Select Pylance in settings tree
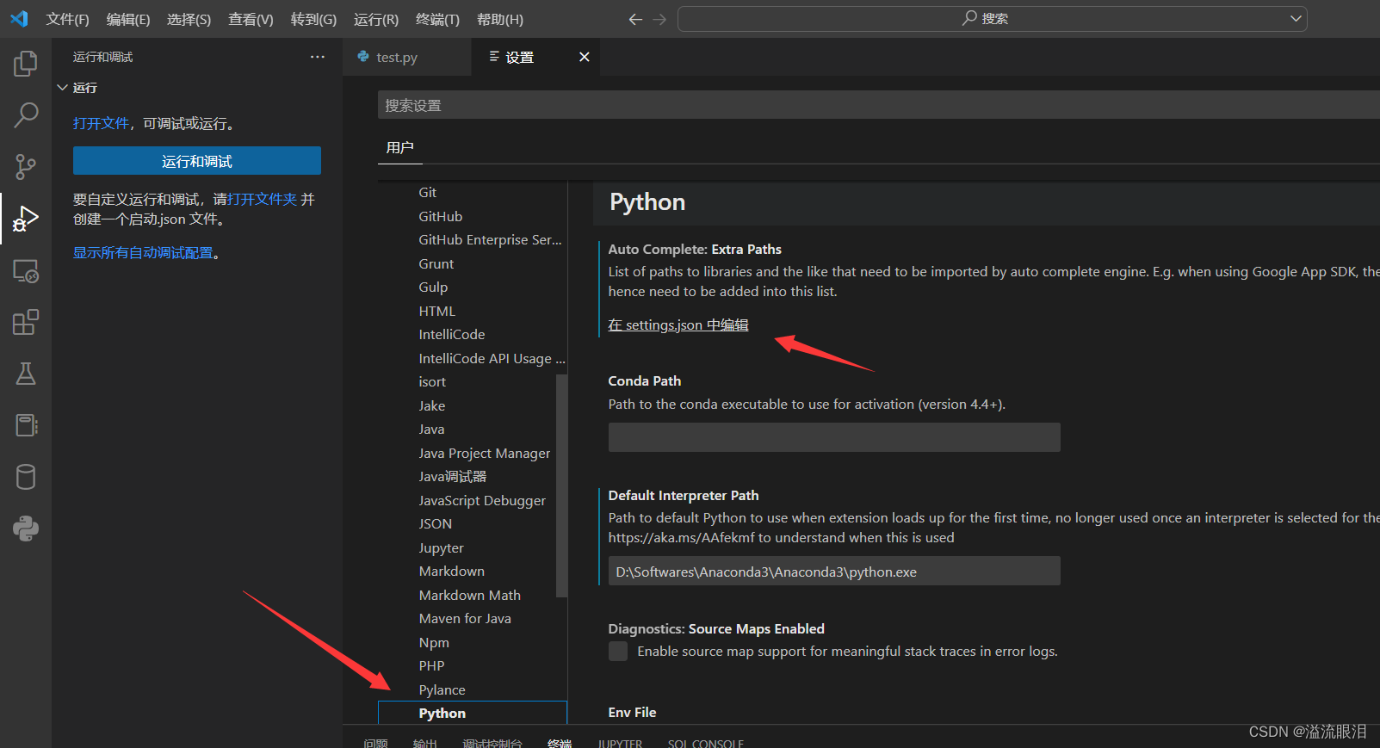Viewport: 1380px width, 748px height. click(x=442, y=689)
